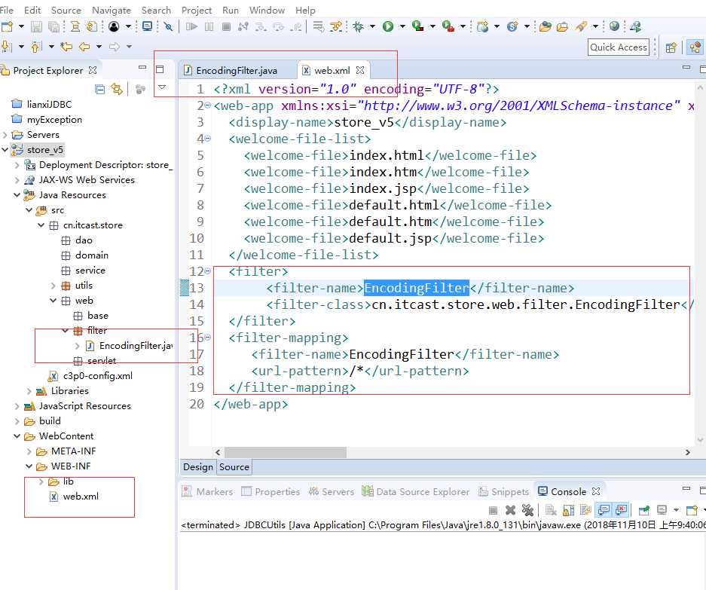Click the New Dynamic Web Project icon
706x590 pixels.
pos(483,26)
